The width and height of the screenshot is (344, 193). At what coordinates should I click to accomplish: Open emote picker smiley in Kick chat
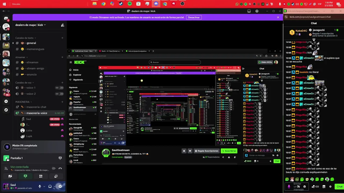click(304, 187)
